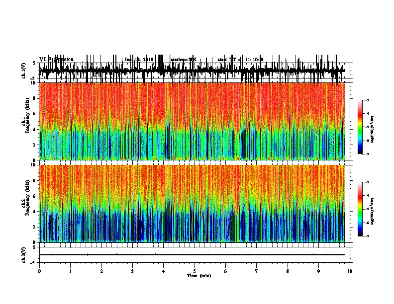This screenshot has height=304, width=394.
Task: Click the "ch.3(V)" axis label
Action: (24, 255)
